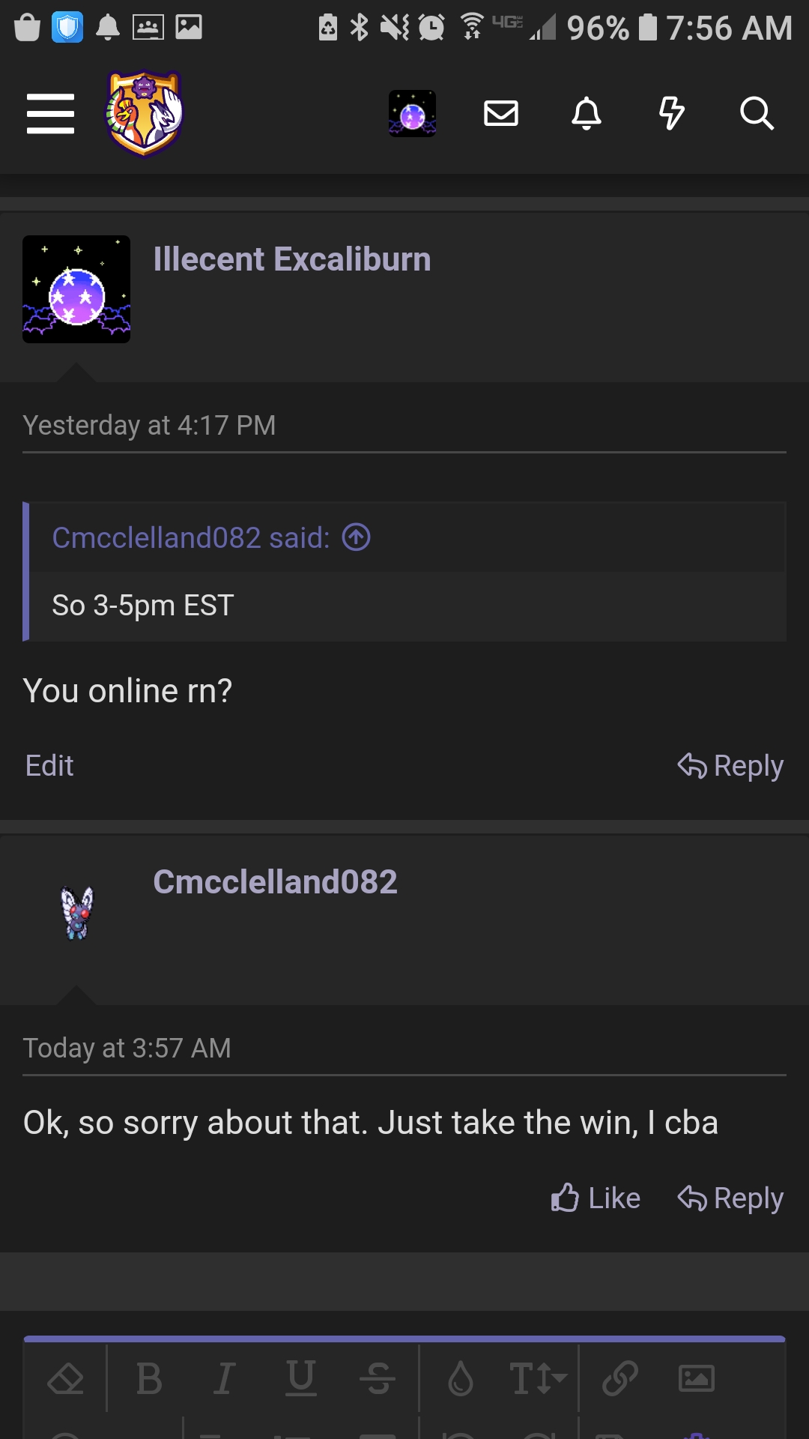Image resolution: width=809 pixels, height=1439 pixels.
Task: Open the alerts bell icon
Action: pos(587,114)
